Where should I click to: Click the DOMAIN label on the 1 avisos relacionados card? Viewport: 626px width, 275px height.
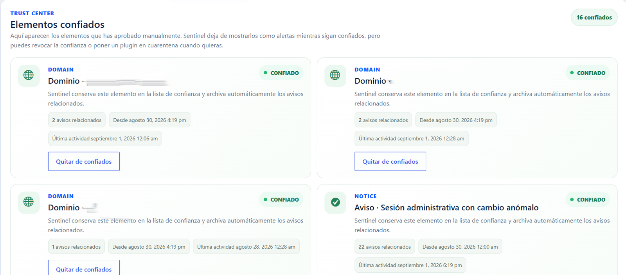[61, 196]
